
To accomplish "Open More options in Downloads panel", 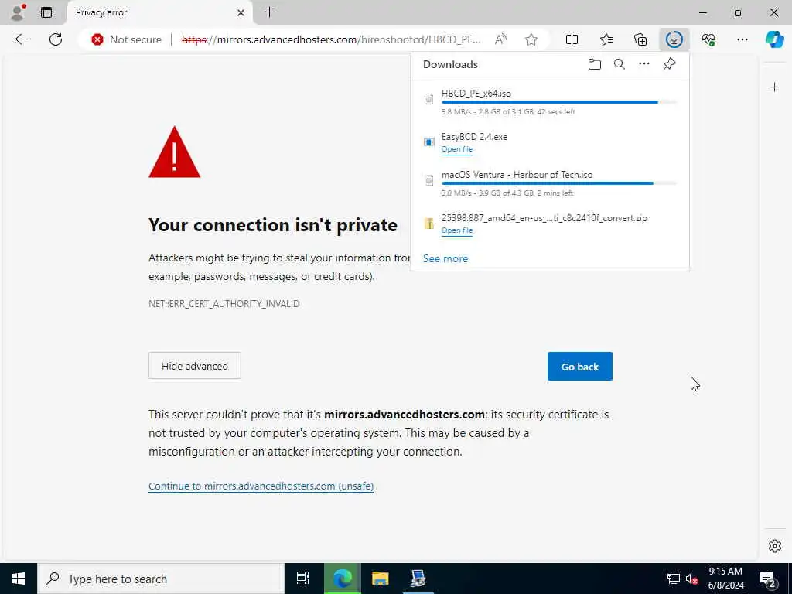I will click(644, 64).
